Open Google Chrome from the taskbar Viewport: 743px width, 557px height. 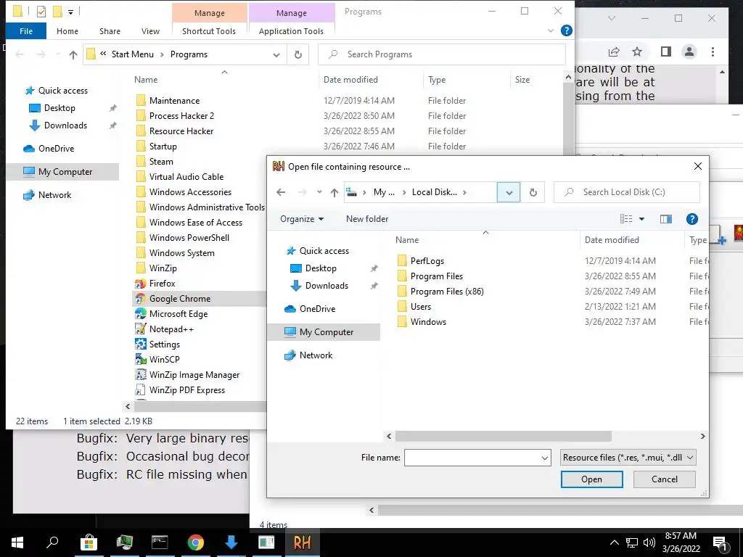pyautogui.click(x=195, y=542)
